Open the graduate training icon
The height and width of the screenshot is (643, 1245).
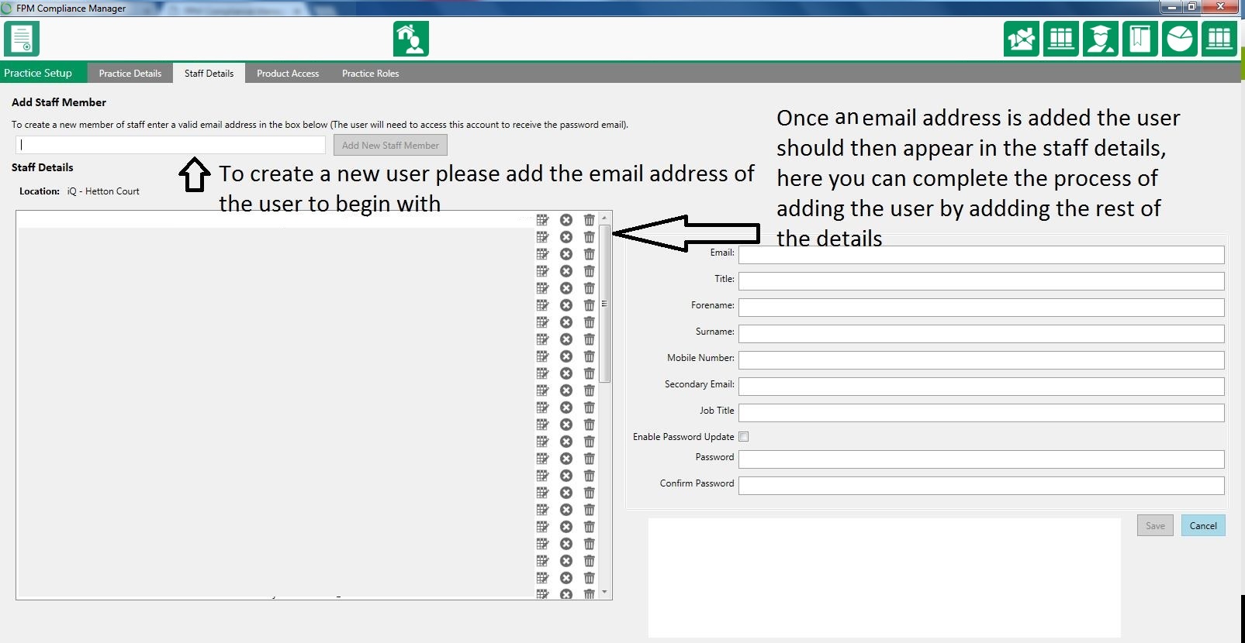tap(1100, 39)
